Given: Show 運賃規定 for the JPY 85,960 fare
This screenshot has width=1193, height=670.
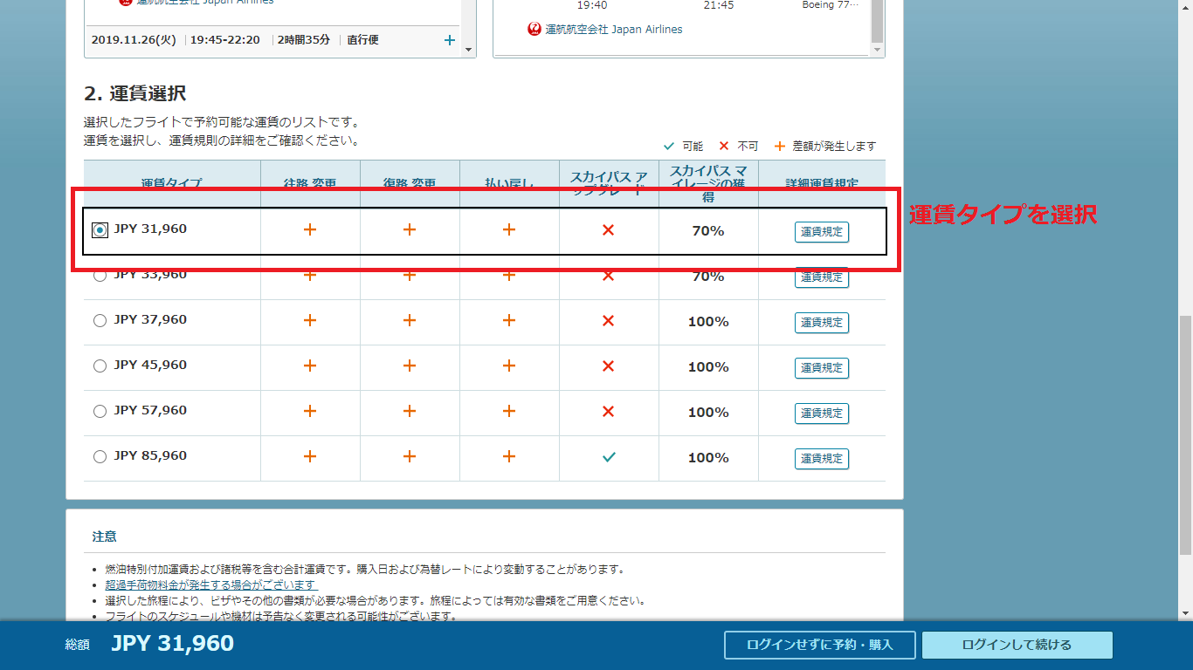Looking at the screenshot, I should click(822, 459).
